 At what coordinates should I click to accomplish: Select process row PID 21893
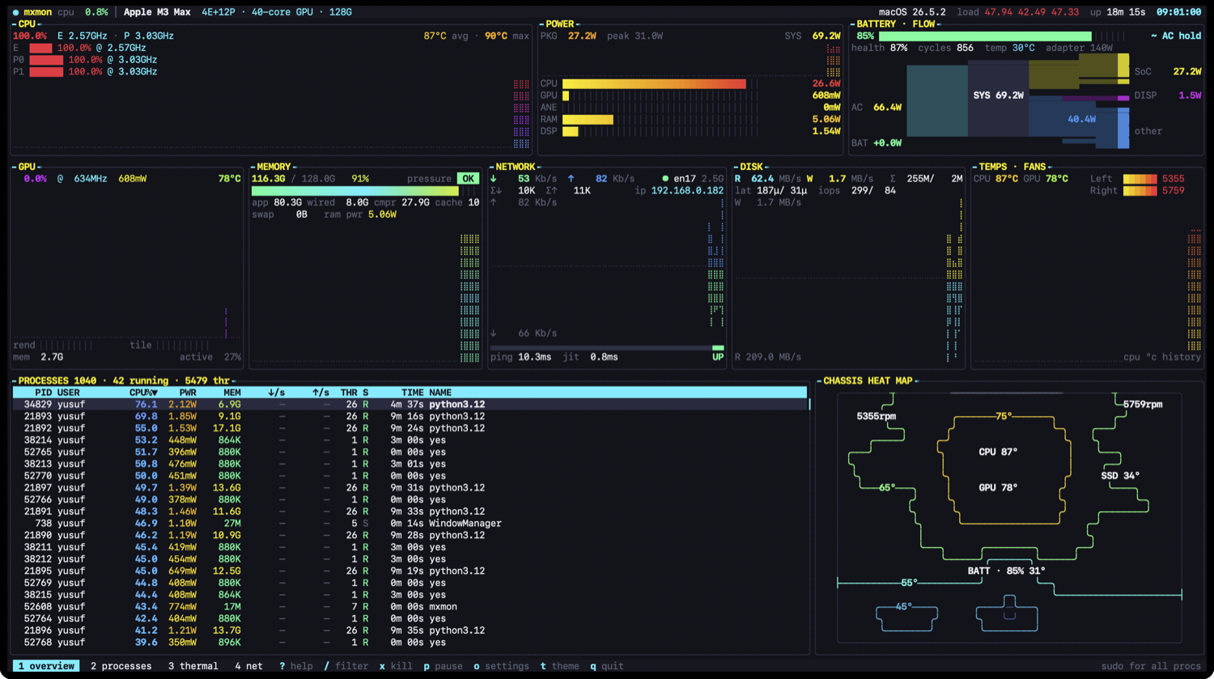(410, 416)
